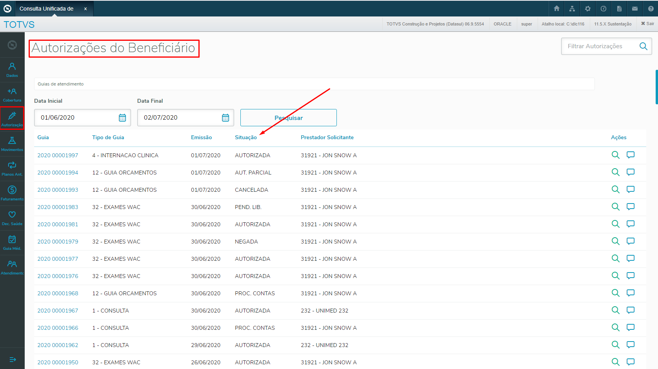Open the Dados sidebar section
Image resolution: width=658 pixels, height=369 pixels.
tap(12, 70)
